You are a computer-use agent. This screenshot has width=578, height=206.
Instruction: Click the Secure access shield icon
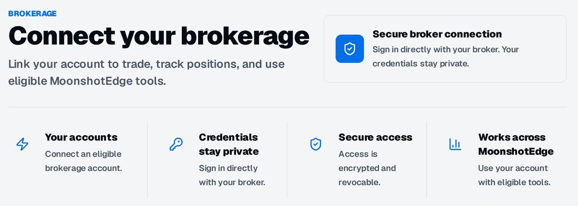point(316,144)
